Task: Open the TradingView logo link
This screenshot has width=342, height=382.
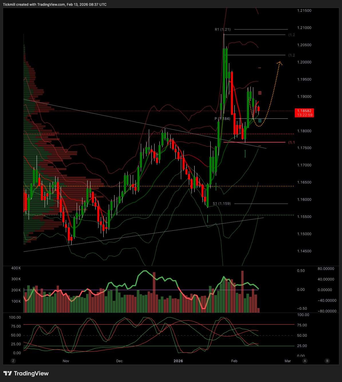Action: (x=26, y=373)
